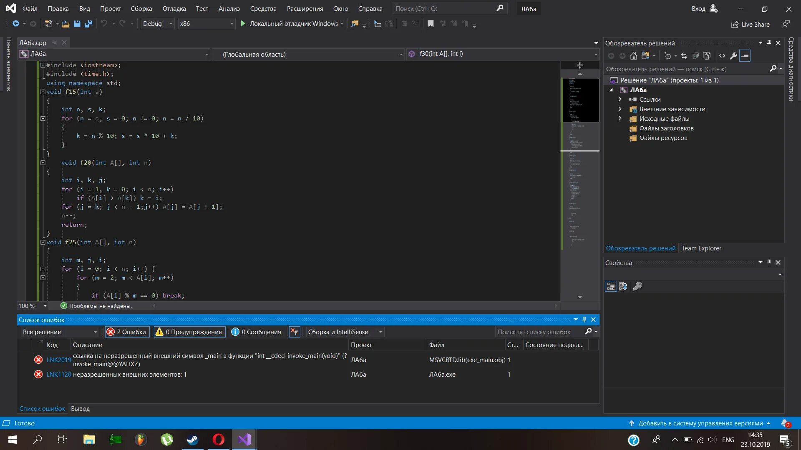Click the View Code angle-brackets icon
The width and height of the screenshot is (801, 450).
click(x=722, y=56)
